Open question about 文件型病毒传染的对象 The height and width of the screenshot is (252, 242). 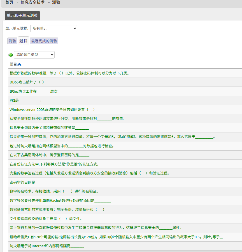46,219
